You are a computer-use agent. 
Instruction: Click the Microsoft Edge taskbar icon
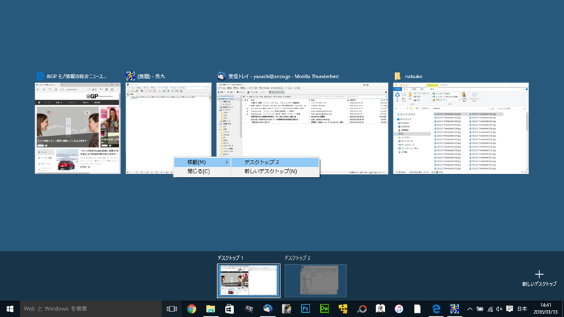point(436,309)
